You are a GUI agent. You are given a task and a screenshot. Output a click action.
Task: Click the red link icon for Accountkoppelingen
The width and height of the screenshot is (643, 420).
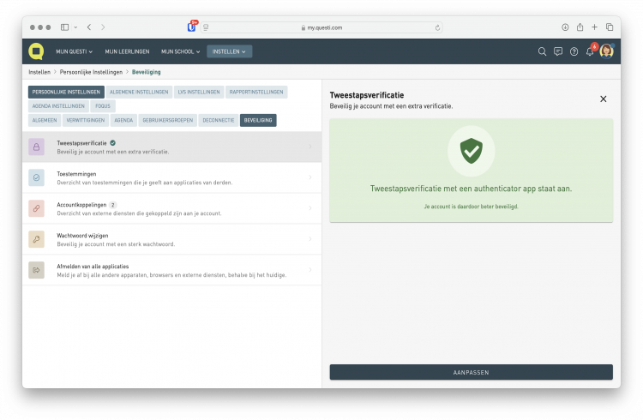click(37, 208)
